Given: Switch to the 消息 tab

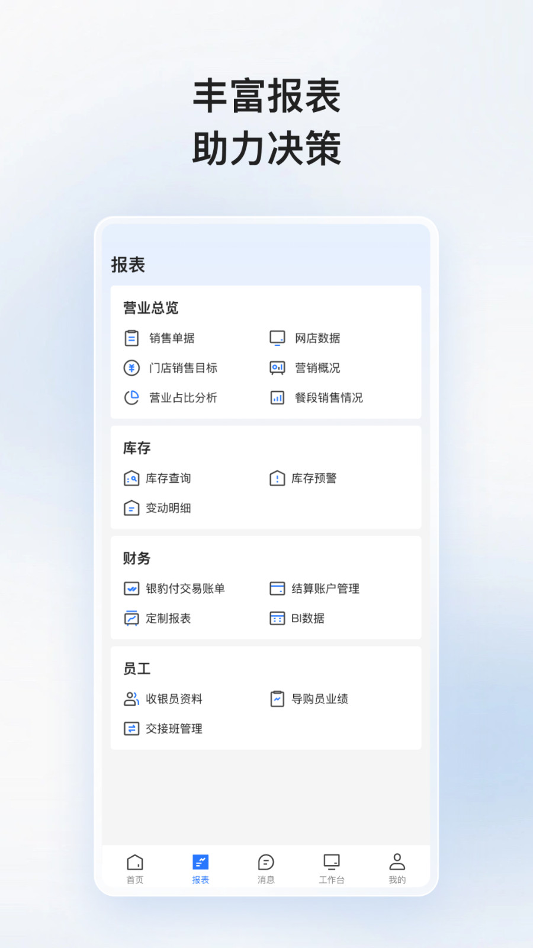Looking at the screenshot, I should 266,869.
